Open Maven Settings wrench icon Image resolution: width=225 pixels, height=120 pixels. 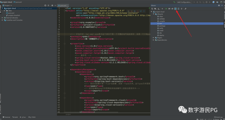[x=185, y=9]
